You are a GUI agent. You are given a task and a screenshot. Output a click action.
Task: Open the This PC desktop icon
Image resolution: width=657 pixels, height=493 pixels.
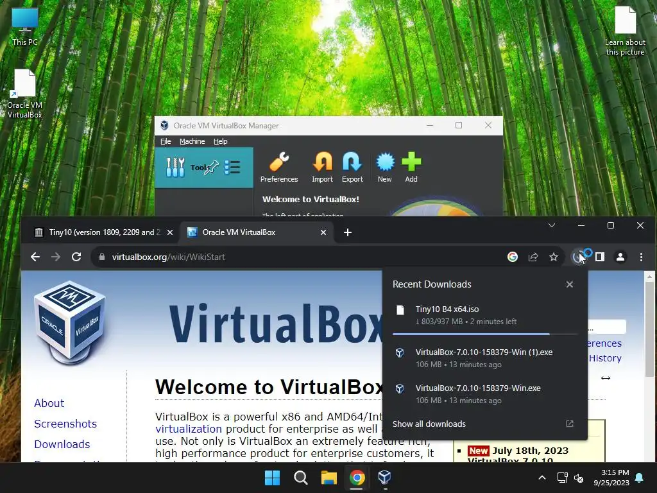tap(25, 27)
